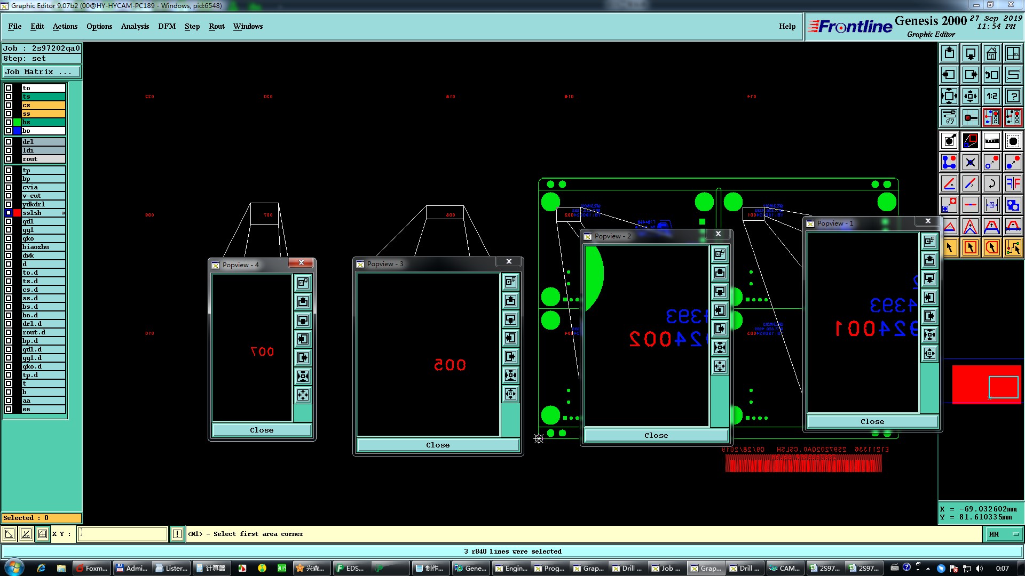Open the Edit menu
The width and height of the screenshot is (1025, 576).
click(x=37, y=26)
